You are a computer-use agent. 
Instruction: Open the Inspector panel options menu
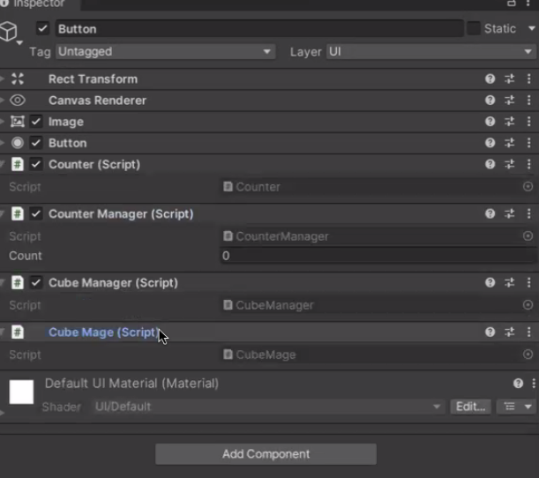(528, 4)
